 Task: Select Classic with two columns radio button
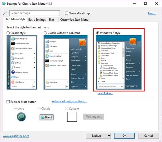(45, 33)
